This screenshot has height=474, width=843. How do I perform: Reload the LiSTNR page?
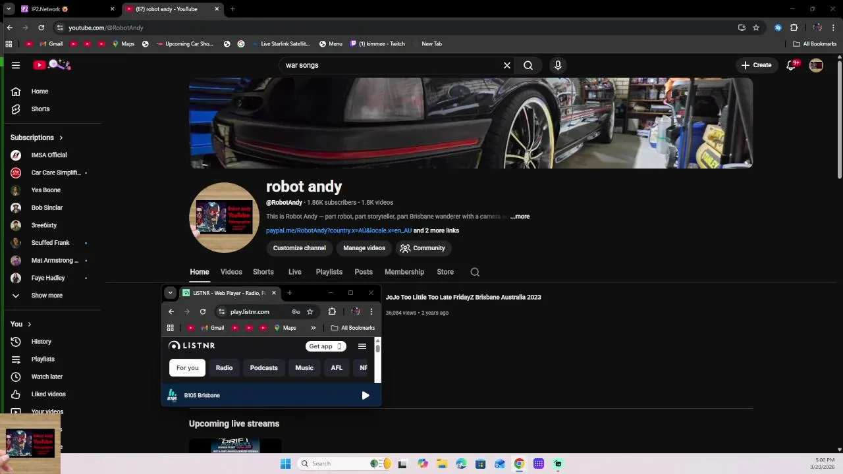coord(203,312)
